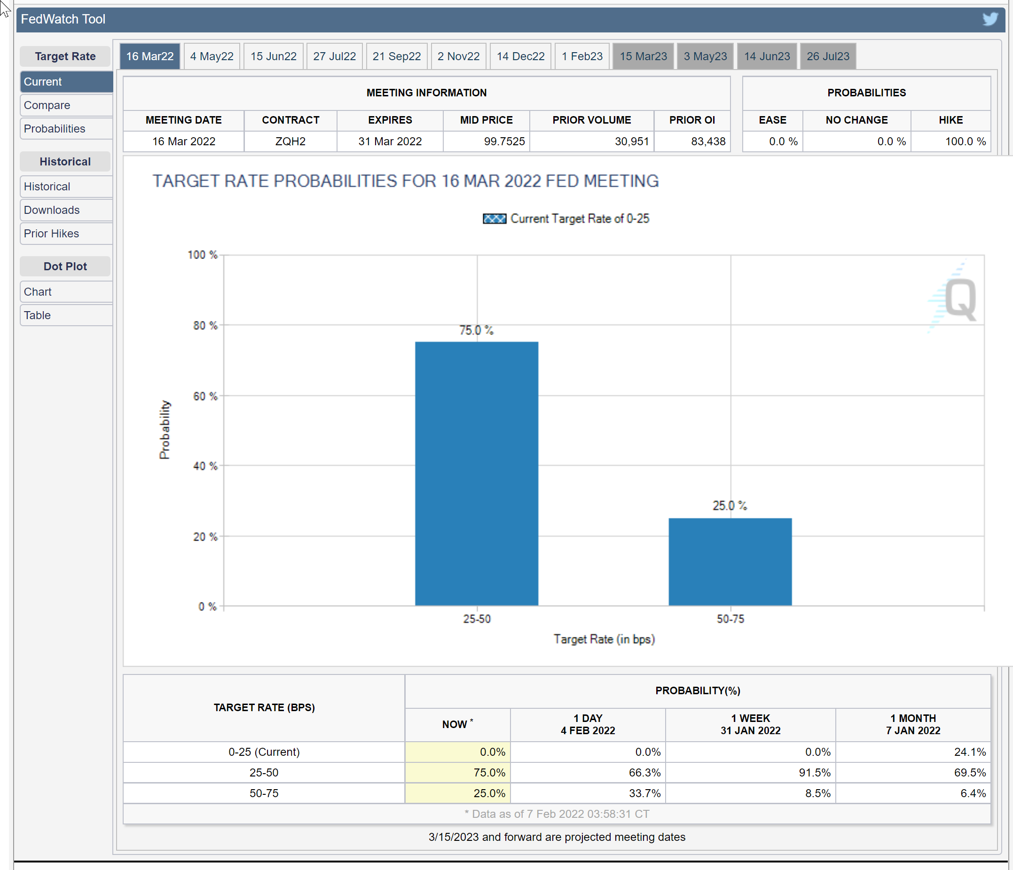The height and width of the screenshot is (870, 1013).
Task: Go to Downloads in the sidebar
Action: [x=66, y=210]
